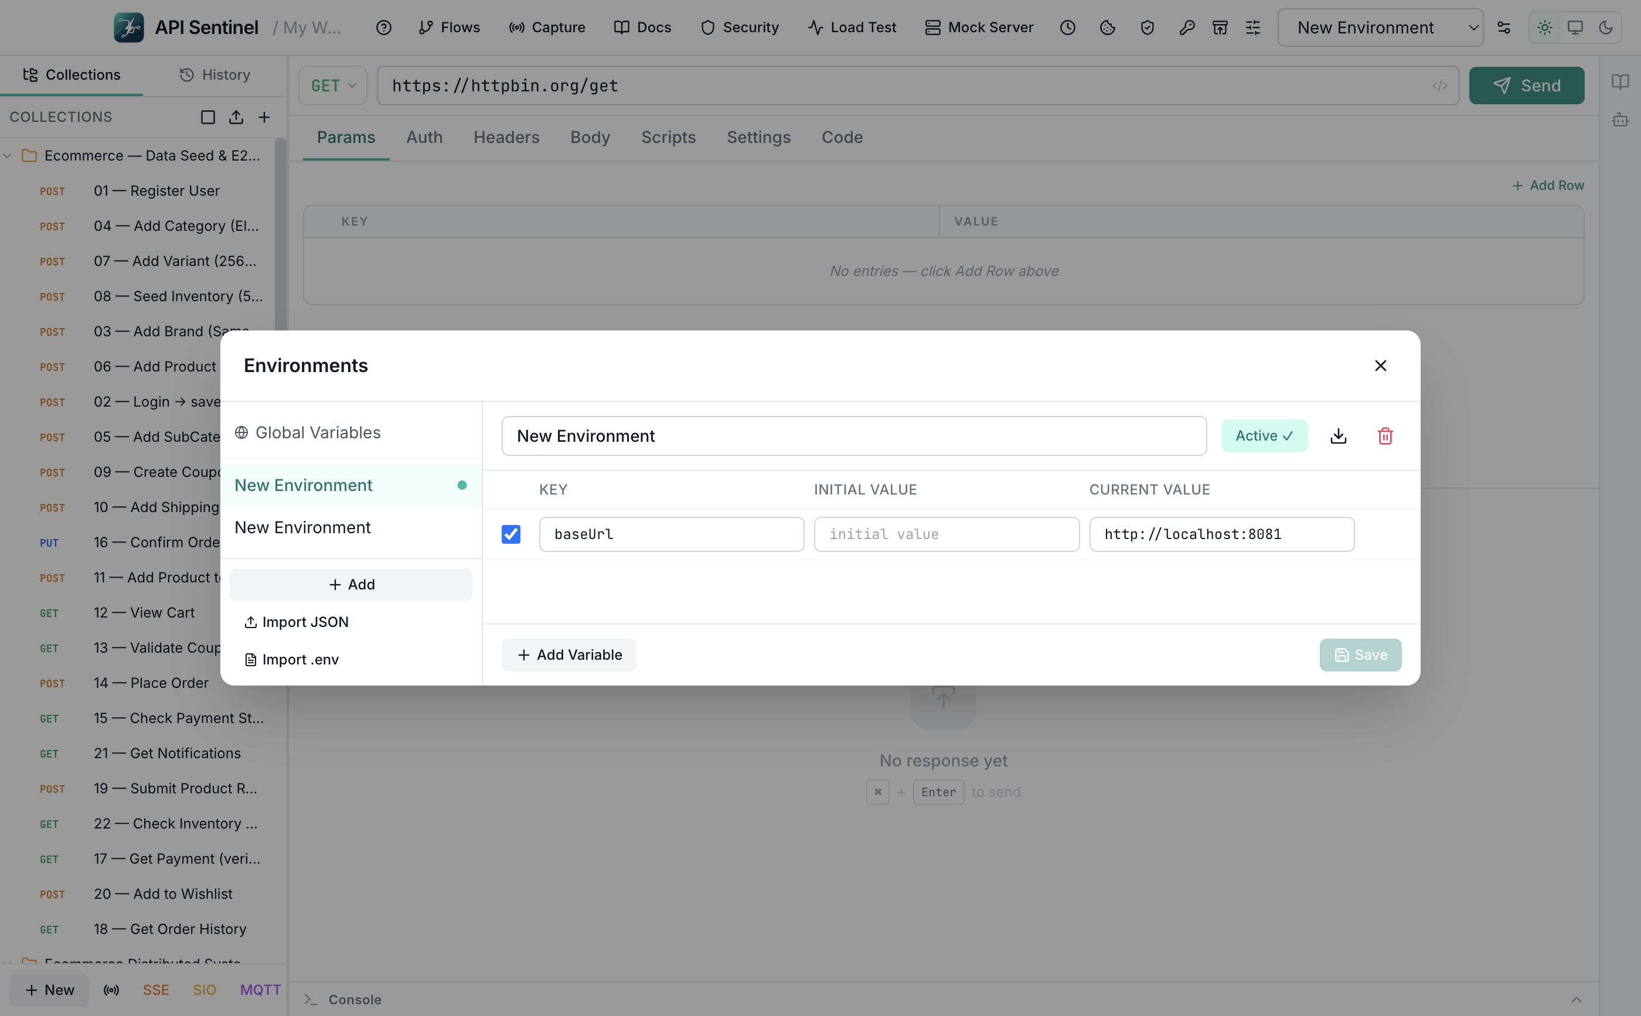The height and width of the screenshot is (1016, 1641).
Task: Switch to dark theme moon icon
Action: [x=1606, y=28]
